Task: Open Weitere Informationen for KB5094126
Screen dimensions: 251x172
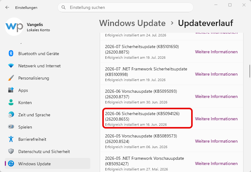Action: [x=216, y=119]
